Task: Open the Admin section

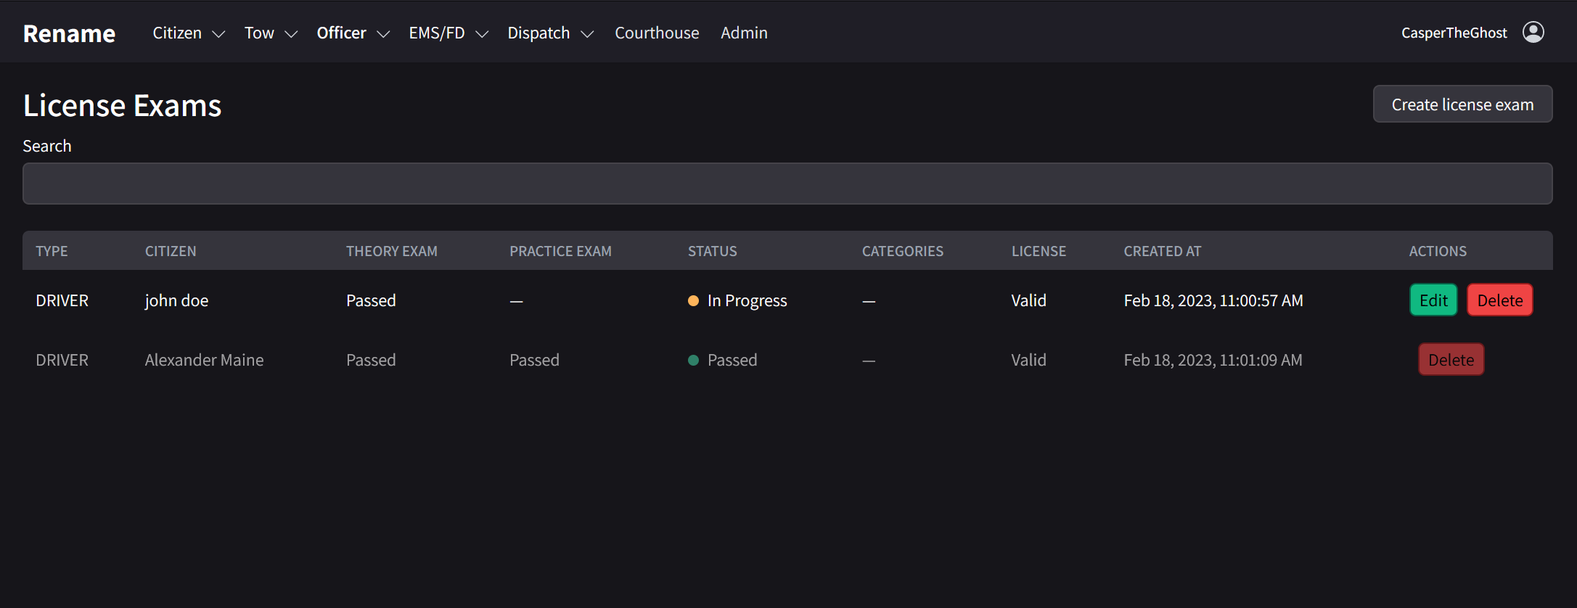Action: click(x=744, y=33)
